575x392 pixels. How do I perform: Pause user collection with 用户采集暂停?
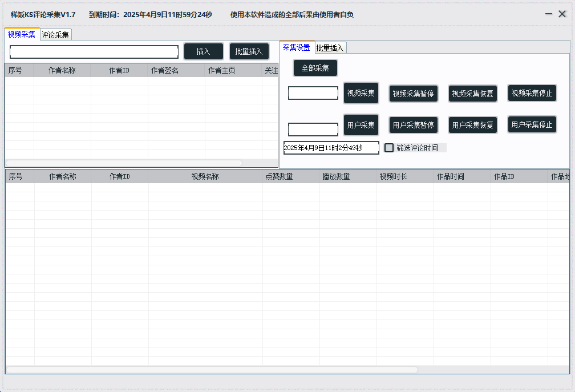[413, 125]
